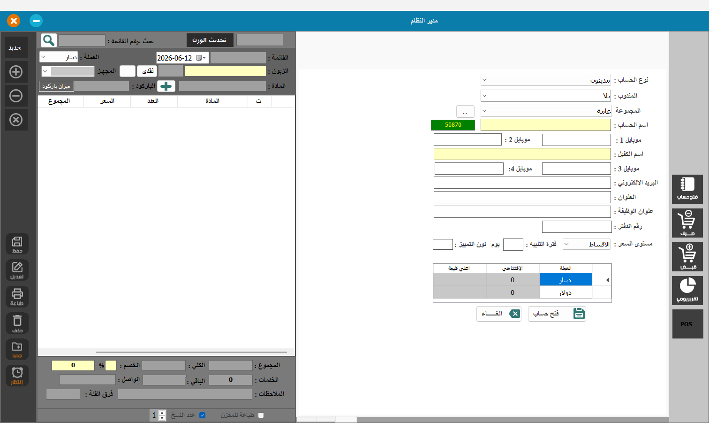This screenshot has height=423, width=709.
Task: Expand the المندوب dropdown
Action: pyautogui.click(x=546, y=96)
